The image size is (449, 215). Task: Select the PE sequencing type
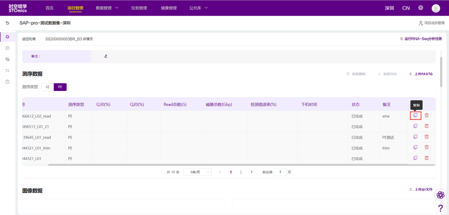click(x=60, y=87)
